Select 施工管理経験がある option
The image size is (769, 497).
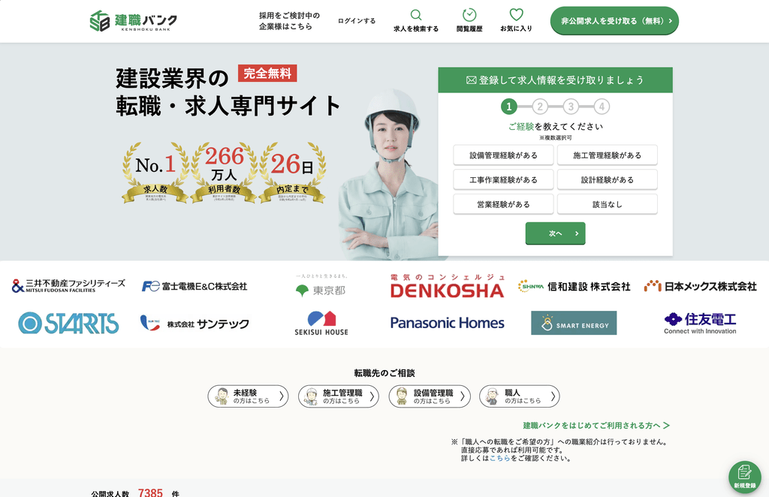(607, 155)
